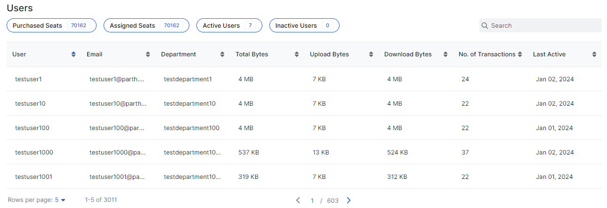Go to next page arrow
The width and height of the screenshot is (607, 208).
[349, 200]
